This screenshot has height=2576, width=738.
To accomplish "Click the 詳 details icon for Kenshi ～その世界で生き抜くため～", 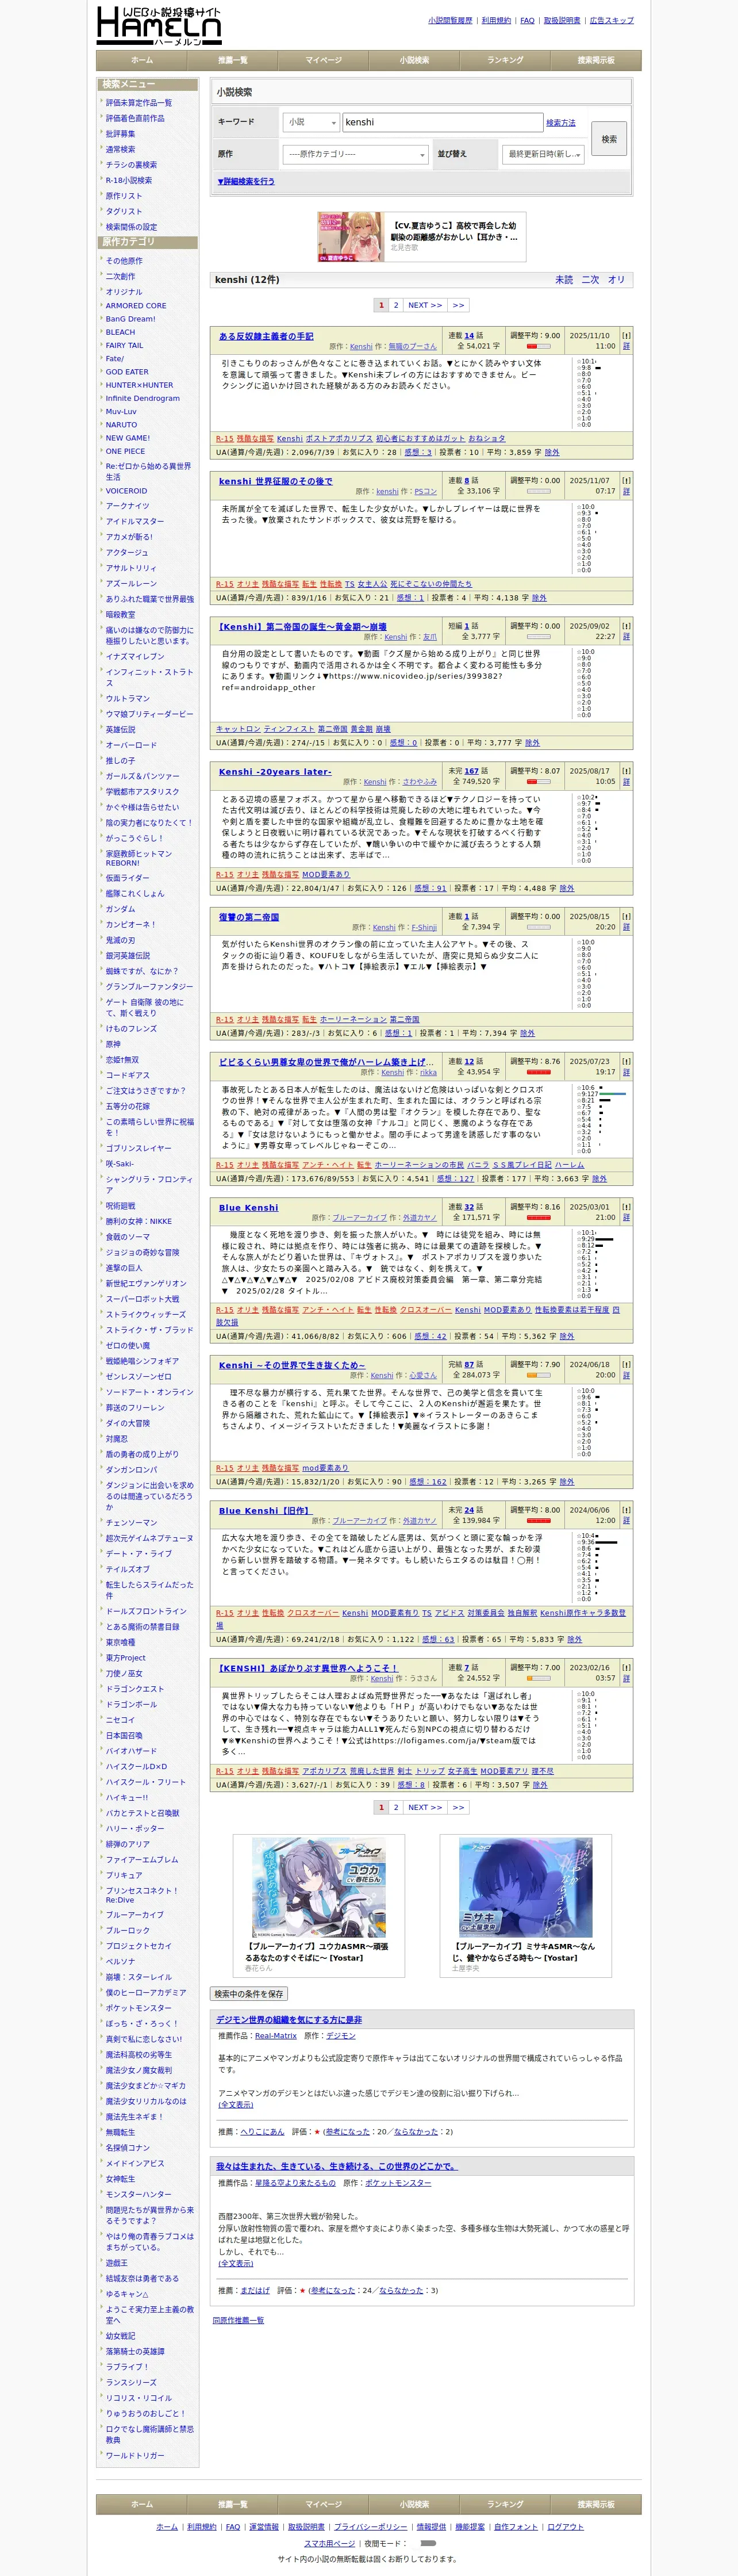I will [x=626, y=1375].
